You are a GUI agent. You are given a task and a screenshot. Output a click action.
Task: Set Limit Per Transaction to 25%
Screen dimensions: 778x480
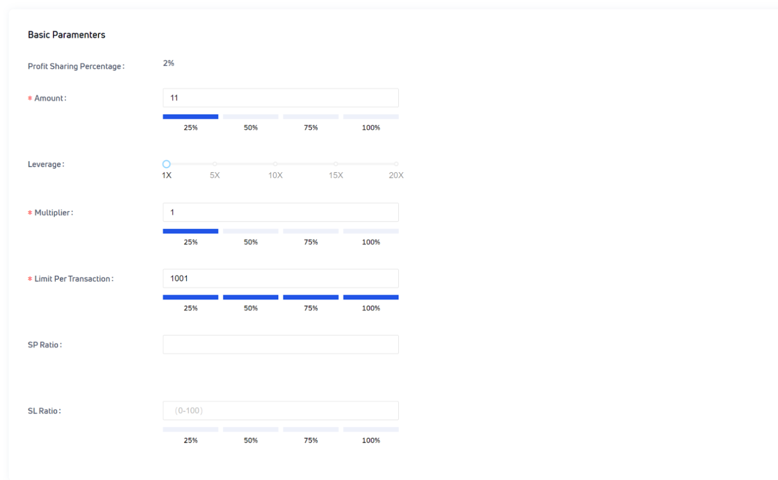[x=191, y=298]
